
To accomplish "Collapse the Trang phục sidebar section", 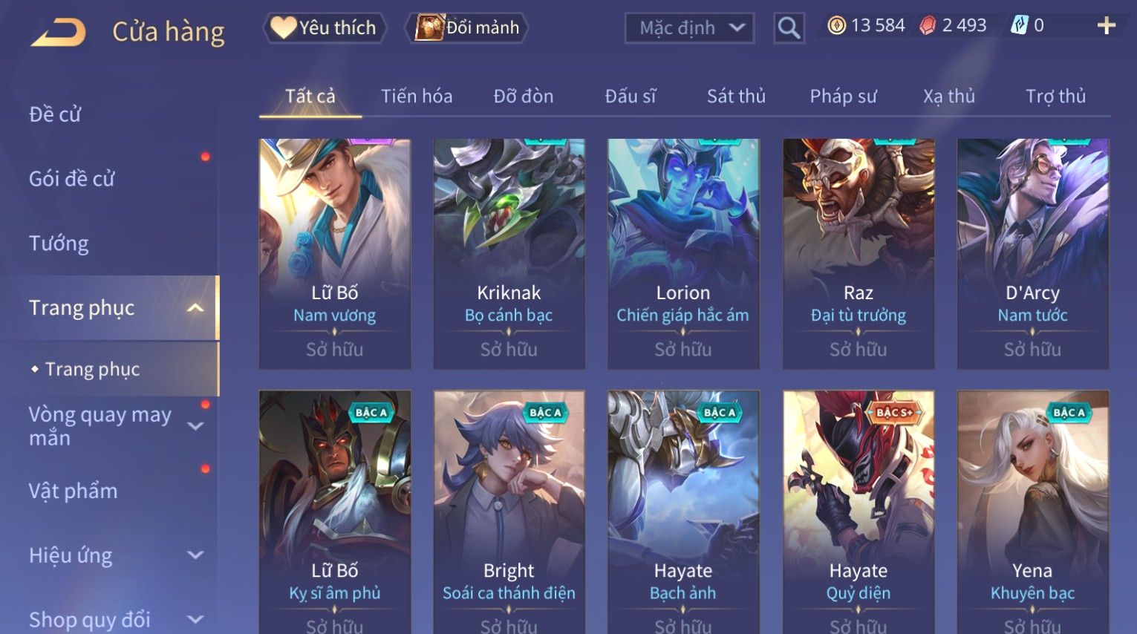I will tap(195, 308).
